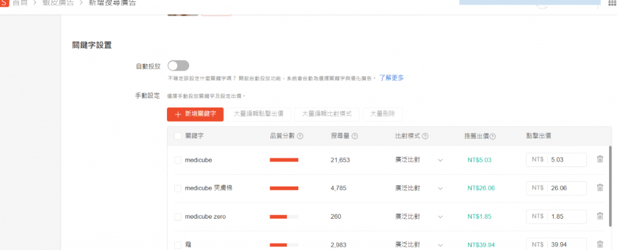This screenshot has width=617, height=250.
Task: Click the medicube zero quality score bar
Action: 284,216
